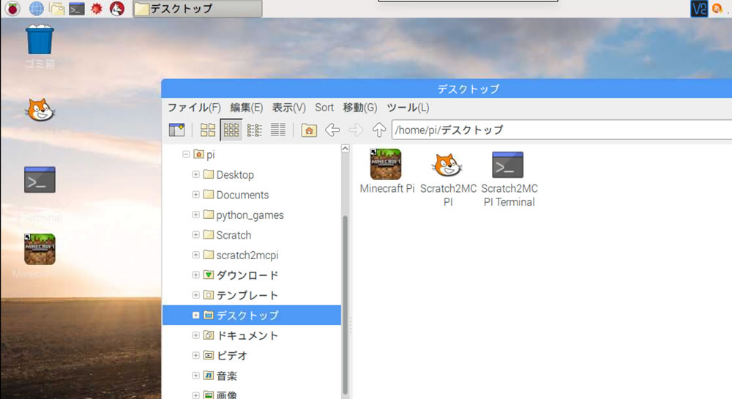Viewport: 732px width, 399px height.
Task: Expand the ビデオ folder node
Action: coord(195,355)
